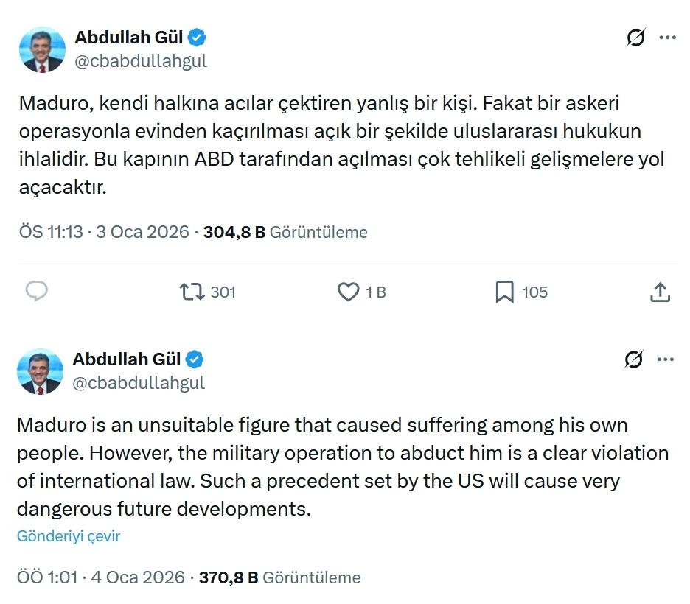The height and width of the screenshot is (604, 690).
Task: Click verified badge on first tweet
Action: 198,37
